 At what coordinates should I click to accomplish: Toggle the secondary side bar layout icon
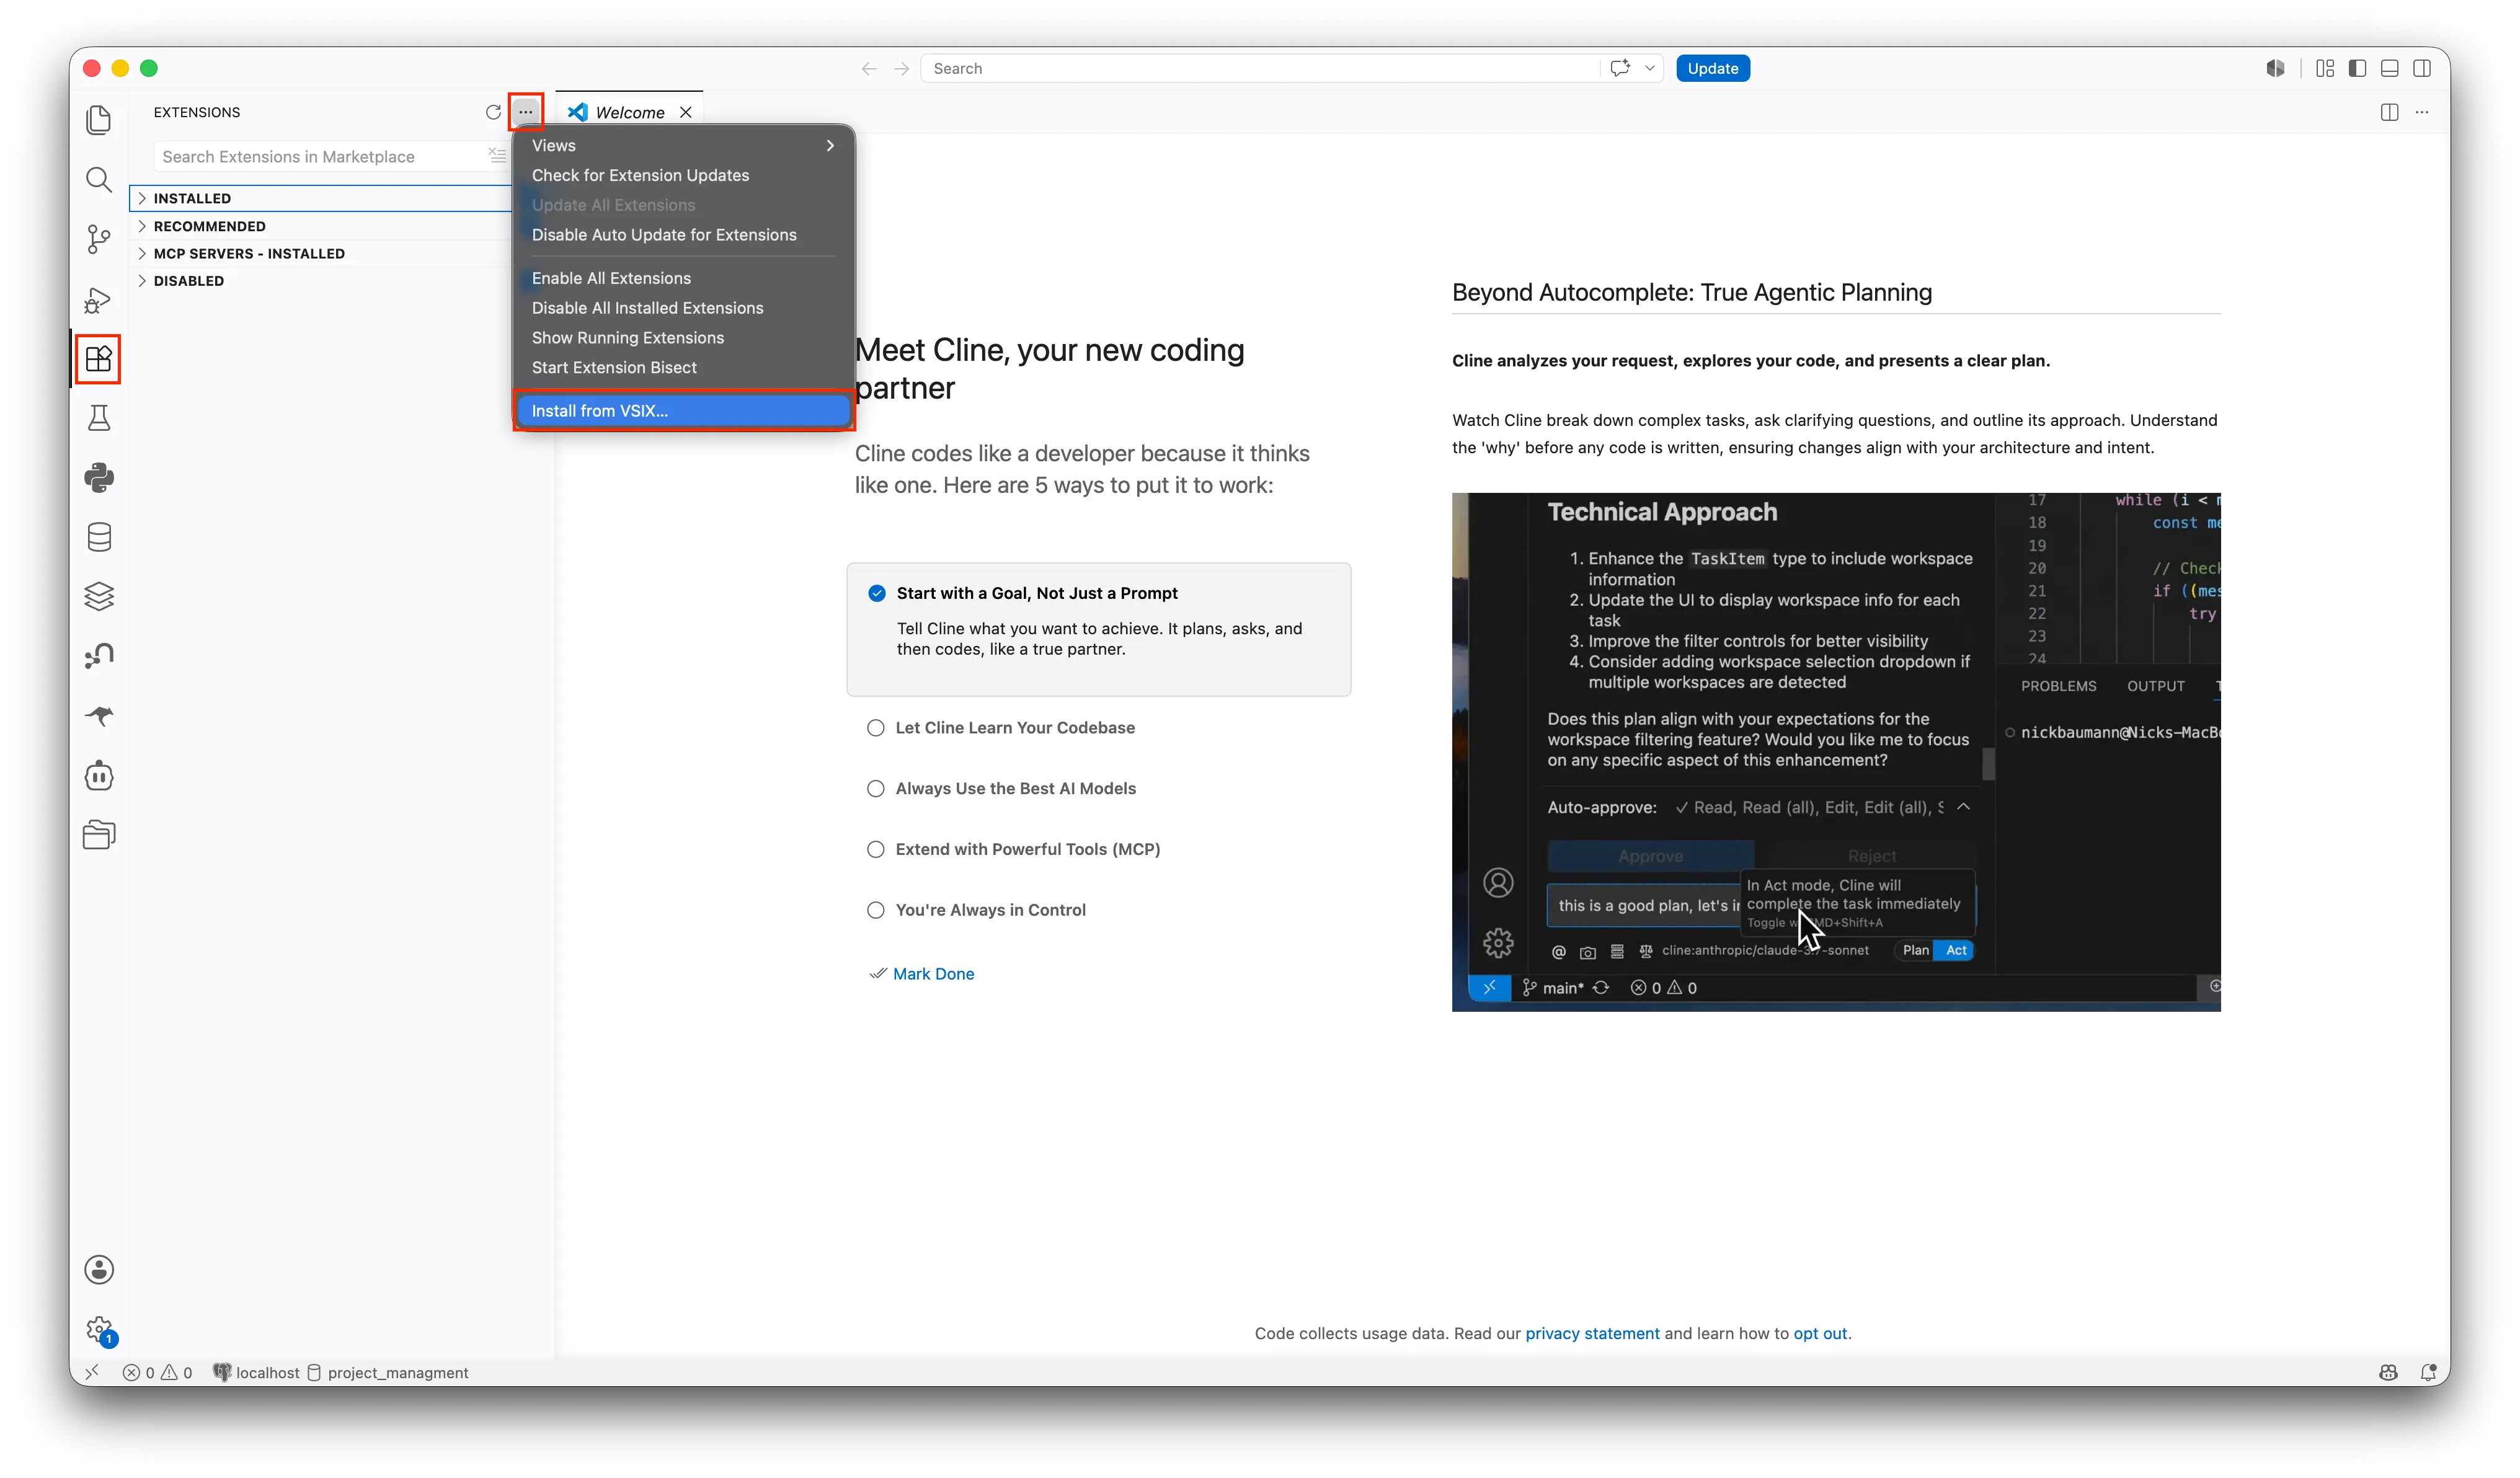[2422, 68]
